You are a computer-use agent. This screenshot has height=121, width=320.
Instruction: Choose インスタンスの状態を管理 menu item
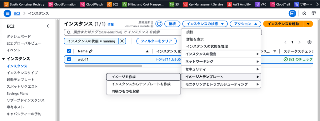[x=221, y=46]
